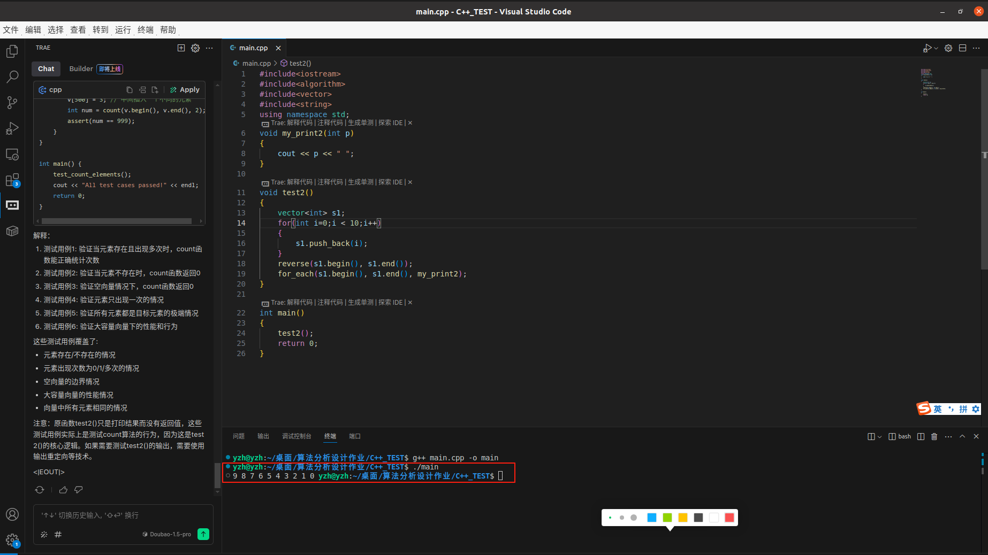Open the 运行 menu
The image size is (988, 555).
pyautogui.click(x=123, y=30)
